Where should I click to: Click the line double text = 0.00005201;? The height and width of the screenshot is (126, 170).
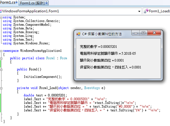45,95
